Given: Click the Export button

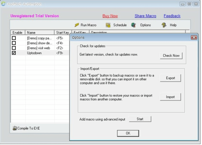Looking at the screenshot, I should click(x=170, y=78).
